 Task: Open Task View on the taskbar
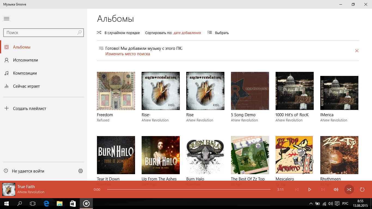33,204
